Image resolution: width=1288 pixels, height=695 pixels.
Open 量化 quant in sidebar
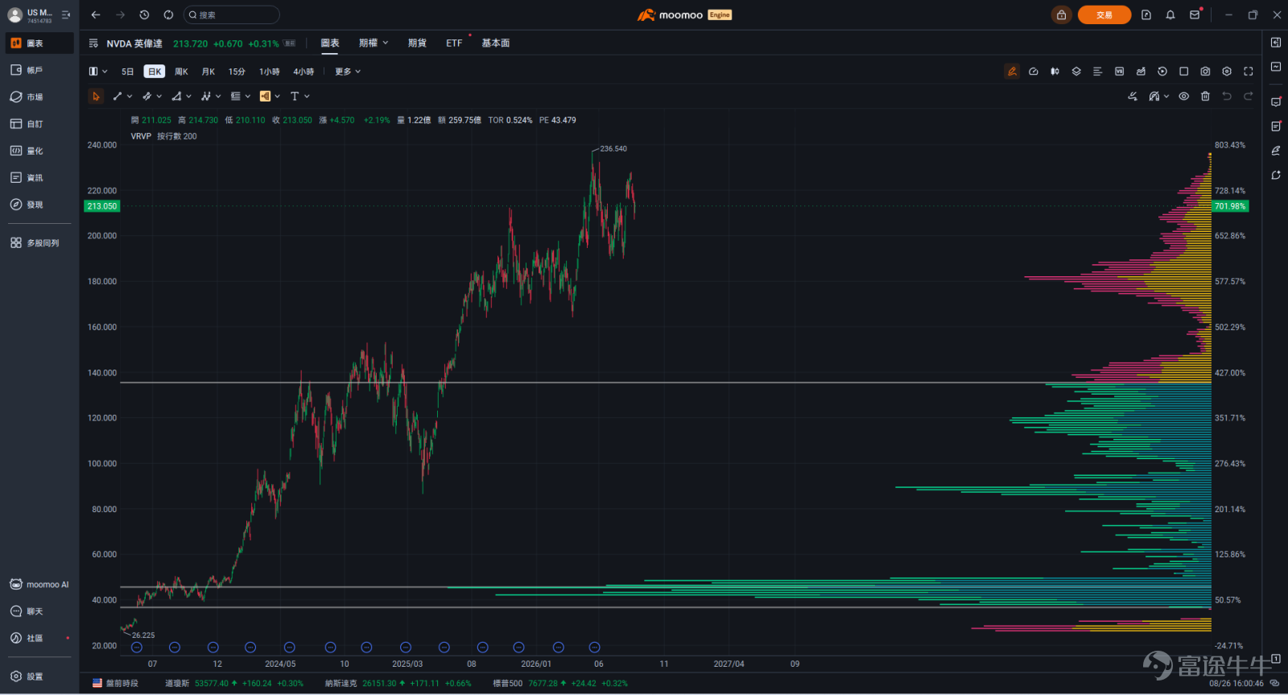pyautogui.click(x=39, y=151)
